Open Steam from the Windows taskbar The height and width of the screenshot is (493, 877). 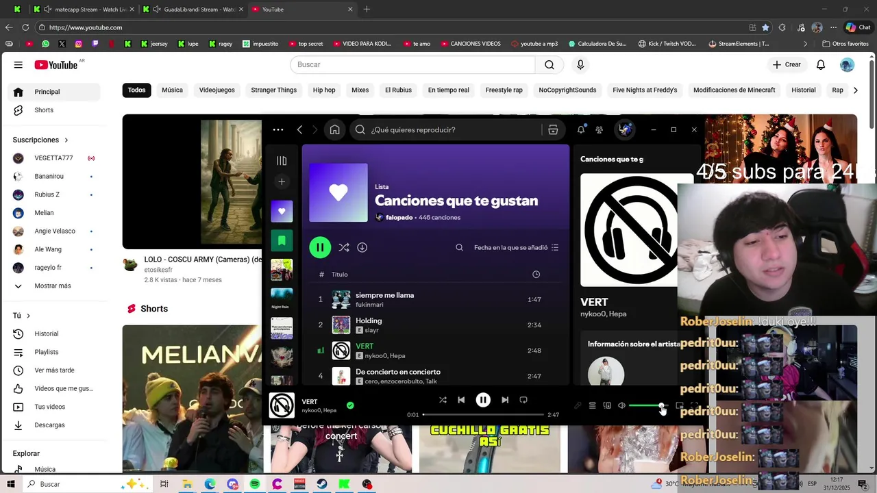coord(321,484)
